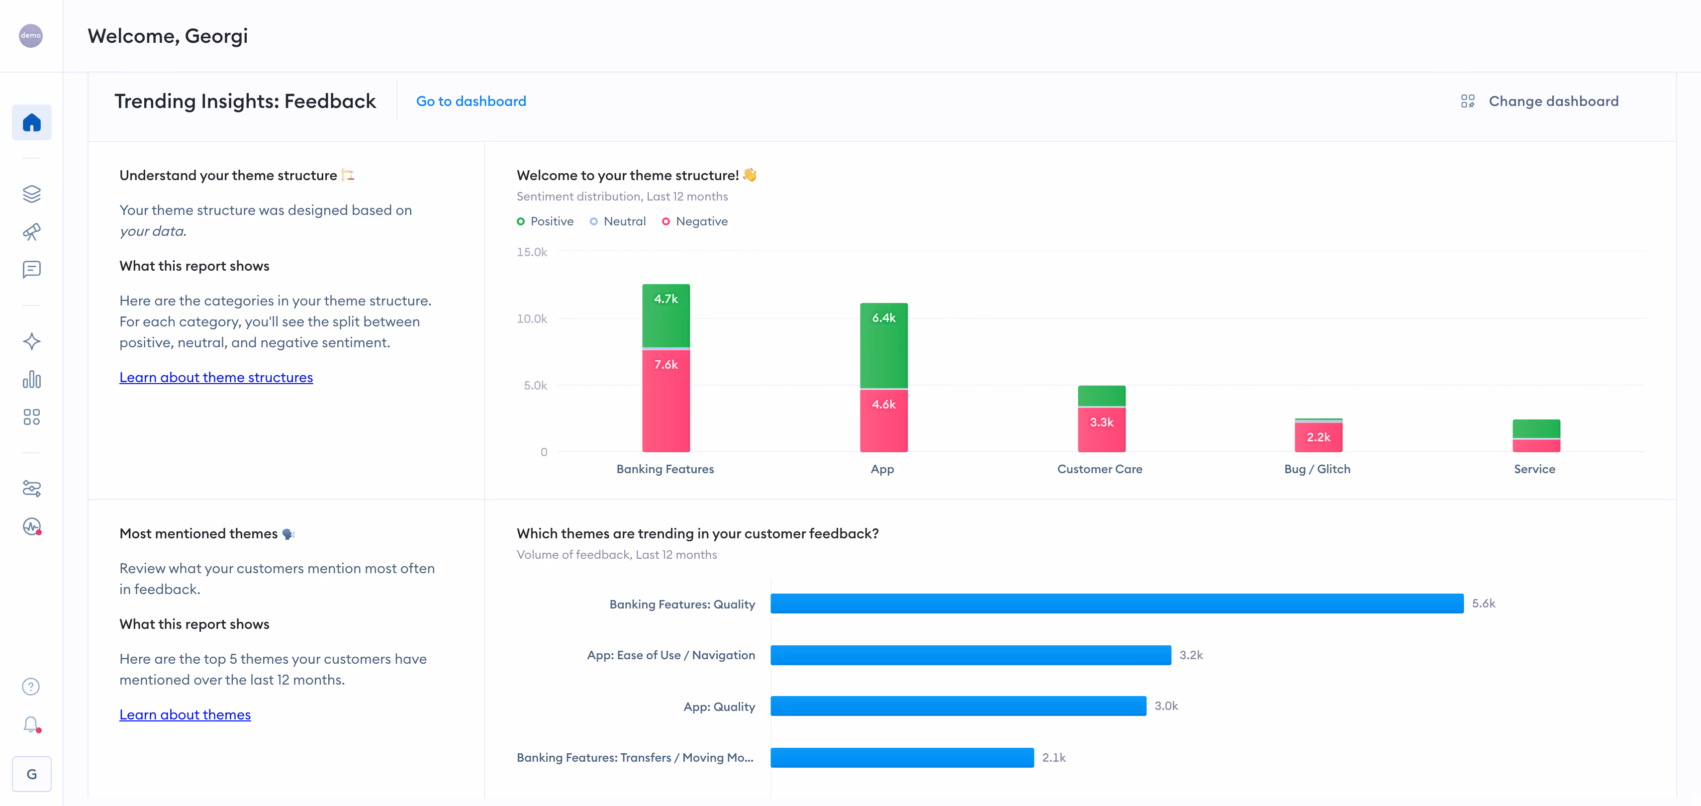This screenshot has width=1701, height=806.
Task: Open the telescope discover sidebar icon
Action: click(x=32, y=231)
